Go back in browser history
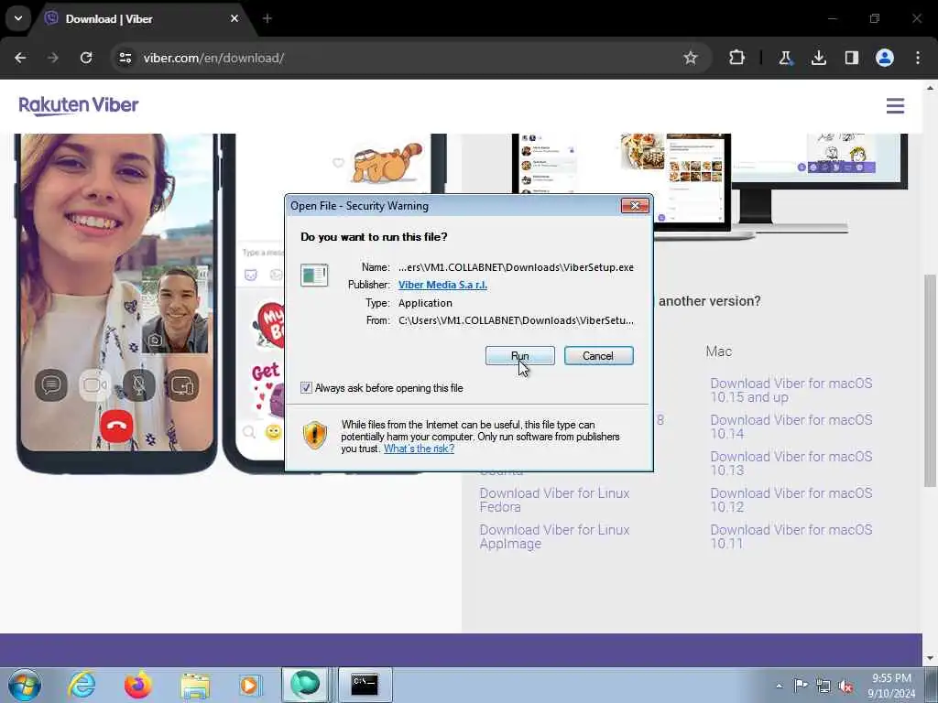Image resolution: width=938 pixels, height=703 pixels. point(20,58)
